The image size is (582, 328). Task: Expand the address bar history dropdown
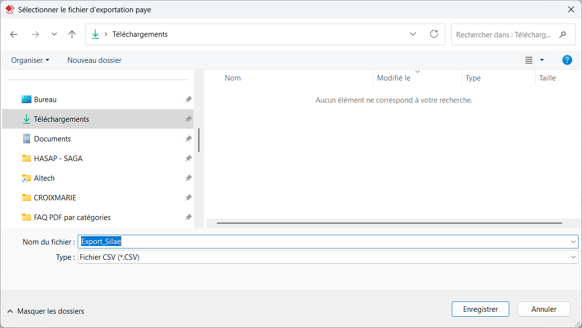pyautogui.click(x=413, y=34)
